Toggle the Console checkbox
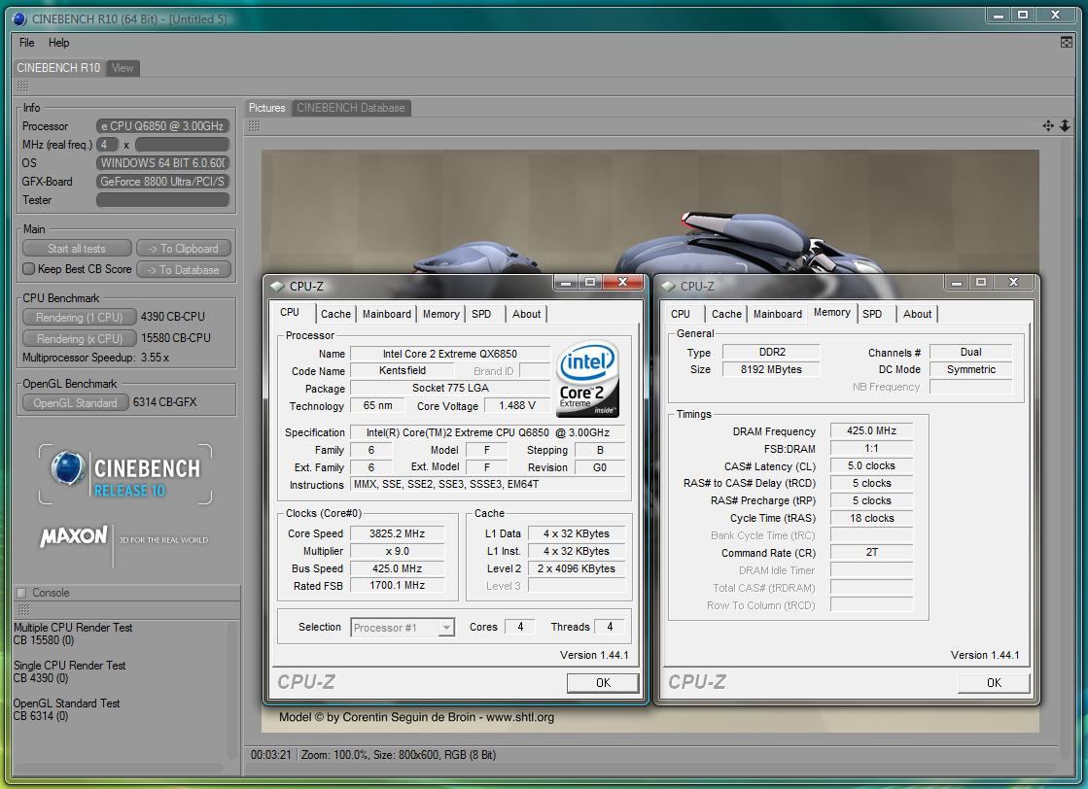Viewport: 1088px width, 789px height. point(21,593)
